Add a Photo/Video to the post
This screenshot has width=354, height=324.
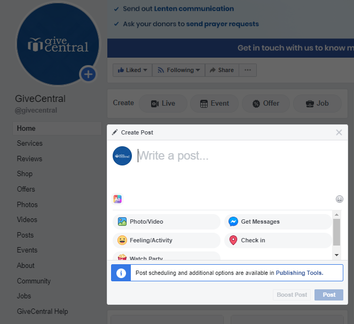pos(167,222)
